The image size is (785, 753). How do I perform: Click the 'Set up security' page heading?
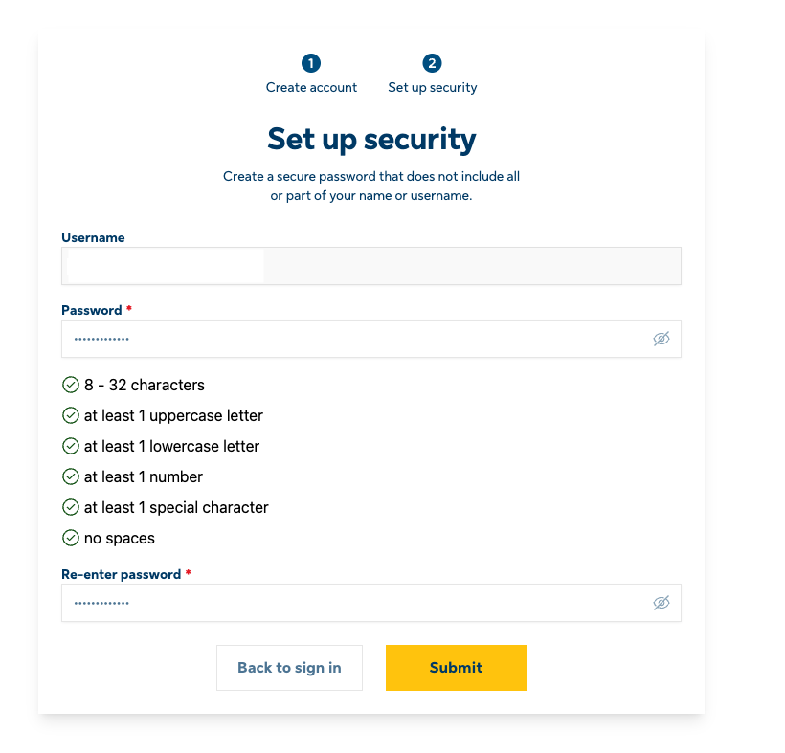tap(371, 139)
